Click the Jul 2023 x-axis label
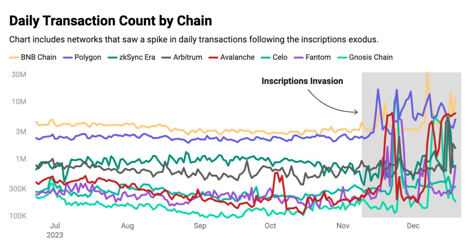The width and height of the screenshot is (473, 243). point(55,230)
